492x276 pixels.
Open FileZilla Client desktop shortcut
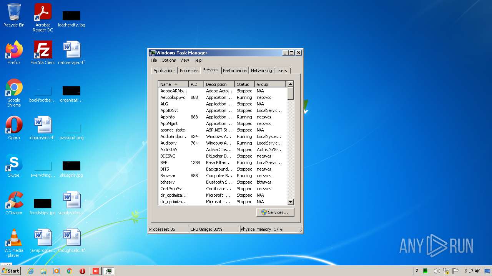tap(43, 53)
